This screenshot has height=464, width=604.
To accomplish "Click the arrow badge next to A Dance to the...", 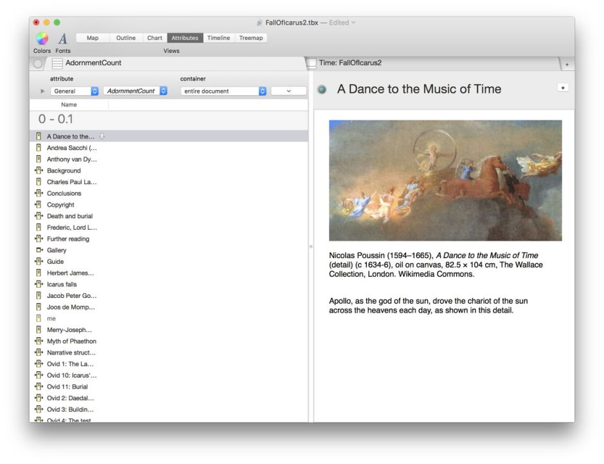I will [x=102, y=136].
